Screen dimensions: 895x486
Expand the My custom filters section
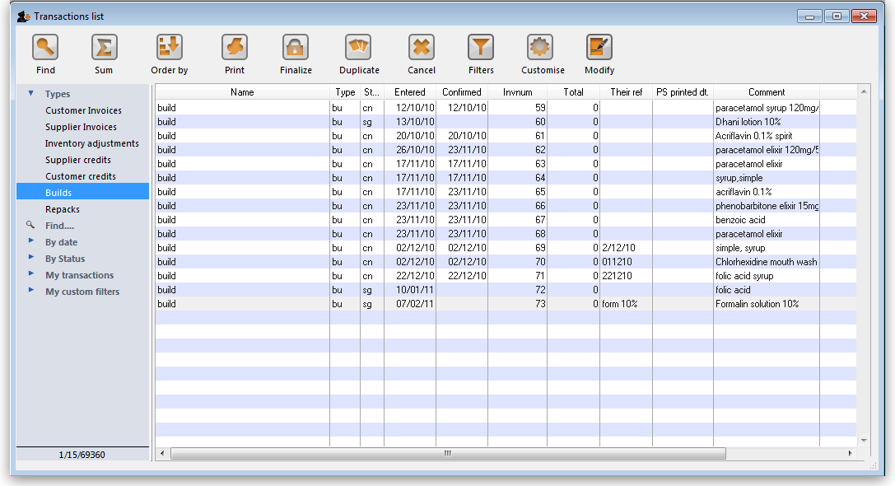click(31, 291)
